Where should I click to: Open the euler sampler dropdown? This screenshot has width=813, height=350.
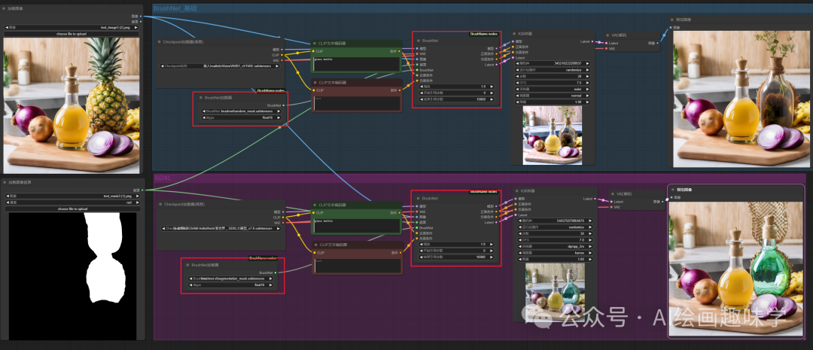pyautogui.click(x=553, y=89)
